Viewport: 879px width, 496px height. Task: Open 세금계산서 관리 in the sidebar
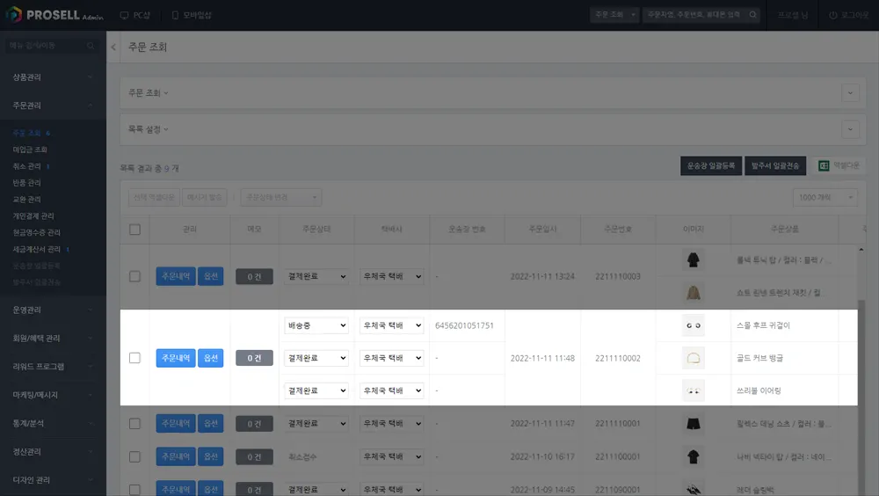pyautogui.click(x=36, y=249)
